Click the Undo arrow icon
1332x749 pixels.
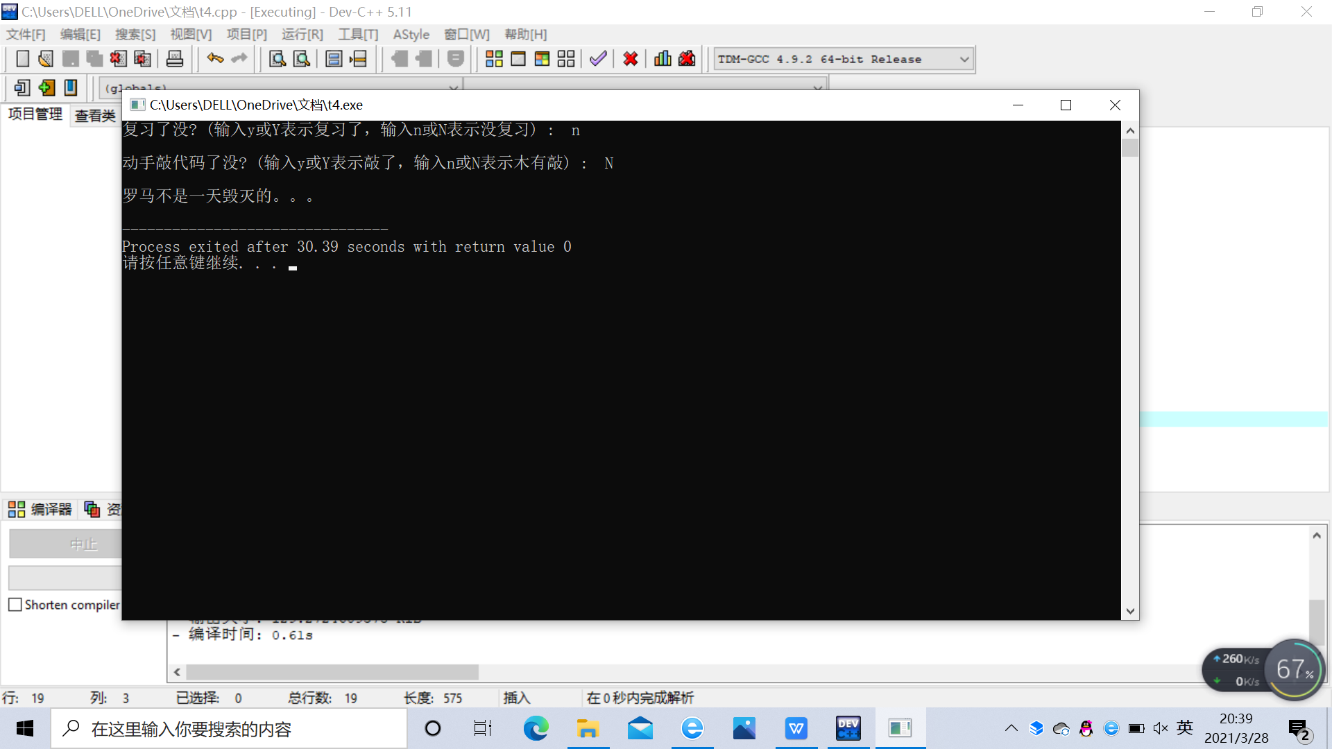pyautogui.click(x=215, y=59)
